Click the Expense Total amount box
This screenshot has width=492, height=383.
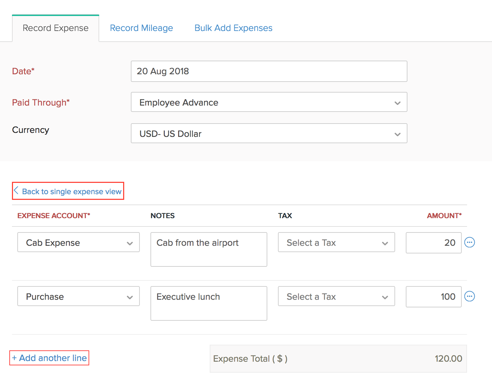[x=338, y=359]
